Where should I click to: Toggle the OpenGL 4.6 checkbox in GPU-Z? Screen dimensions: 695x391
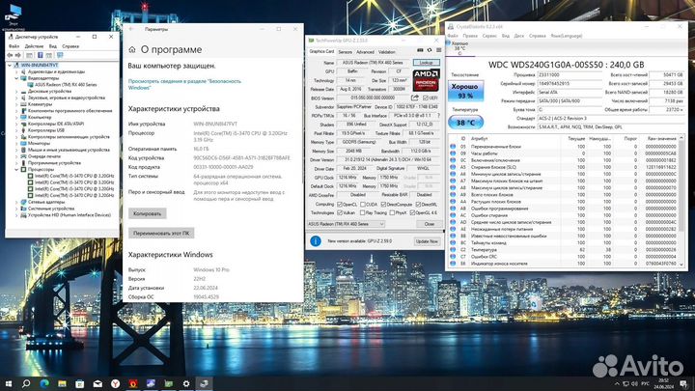point(412,212)
